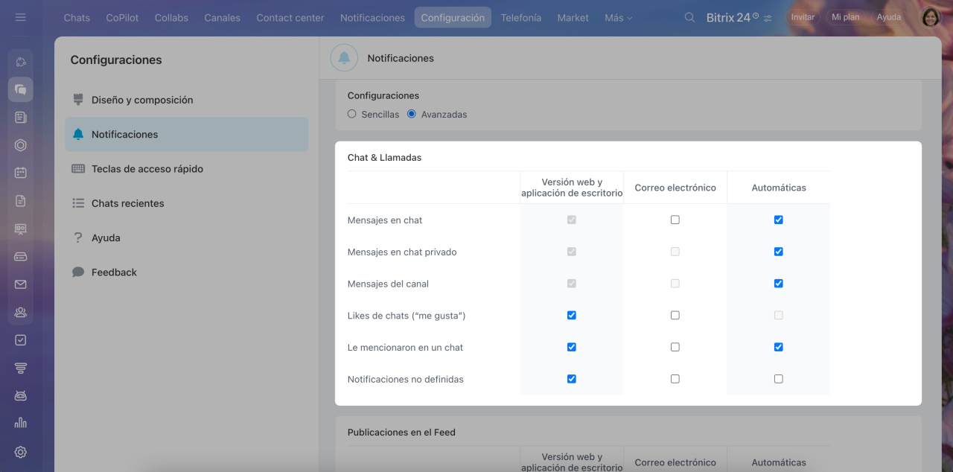Click the Invitar button
This screenshot has height=472, width=953.
coord(803,17)
